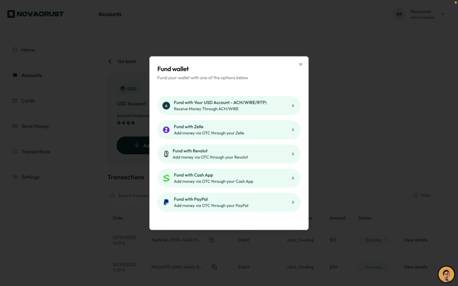Expand the Fund with Zelle option
Viewport: 458px width, 286px height.
pyautogui.click(x=229, y=130)
